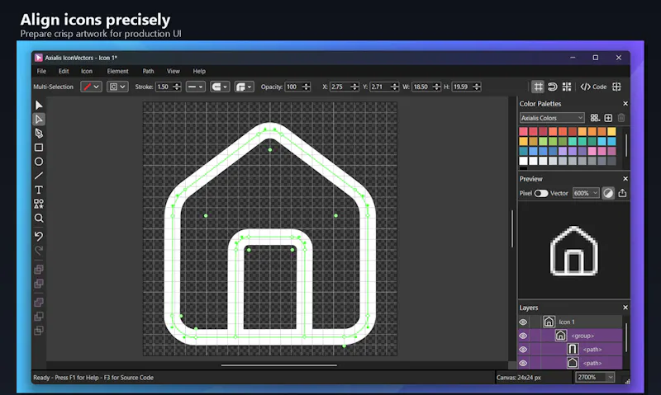Image resolution: width=661 pixels, height=395 pixels.
Task: Click the Undo arrow icon
Action: [39, 236]
